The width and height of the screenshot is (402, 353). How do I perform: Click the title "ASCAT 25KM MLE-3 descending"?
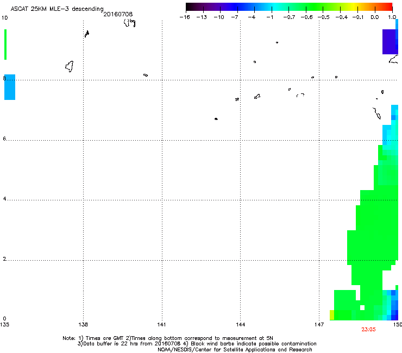[x=57, y=9]
